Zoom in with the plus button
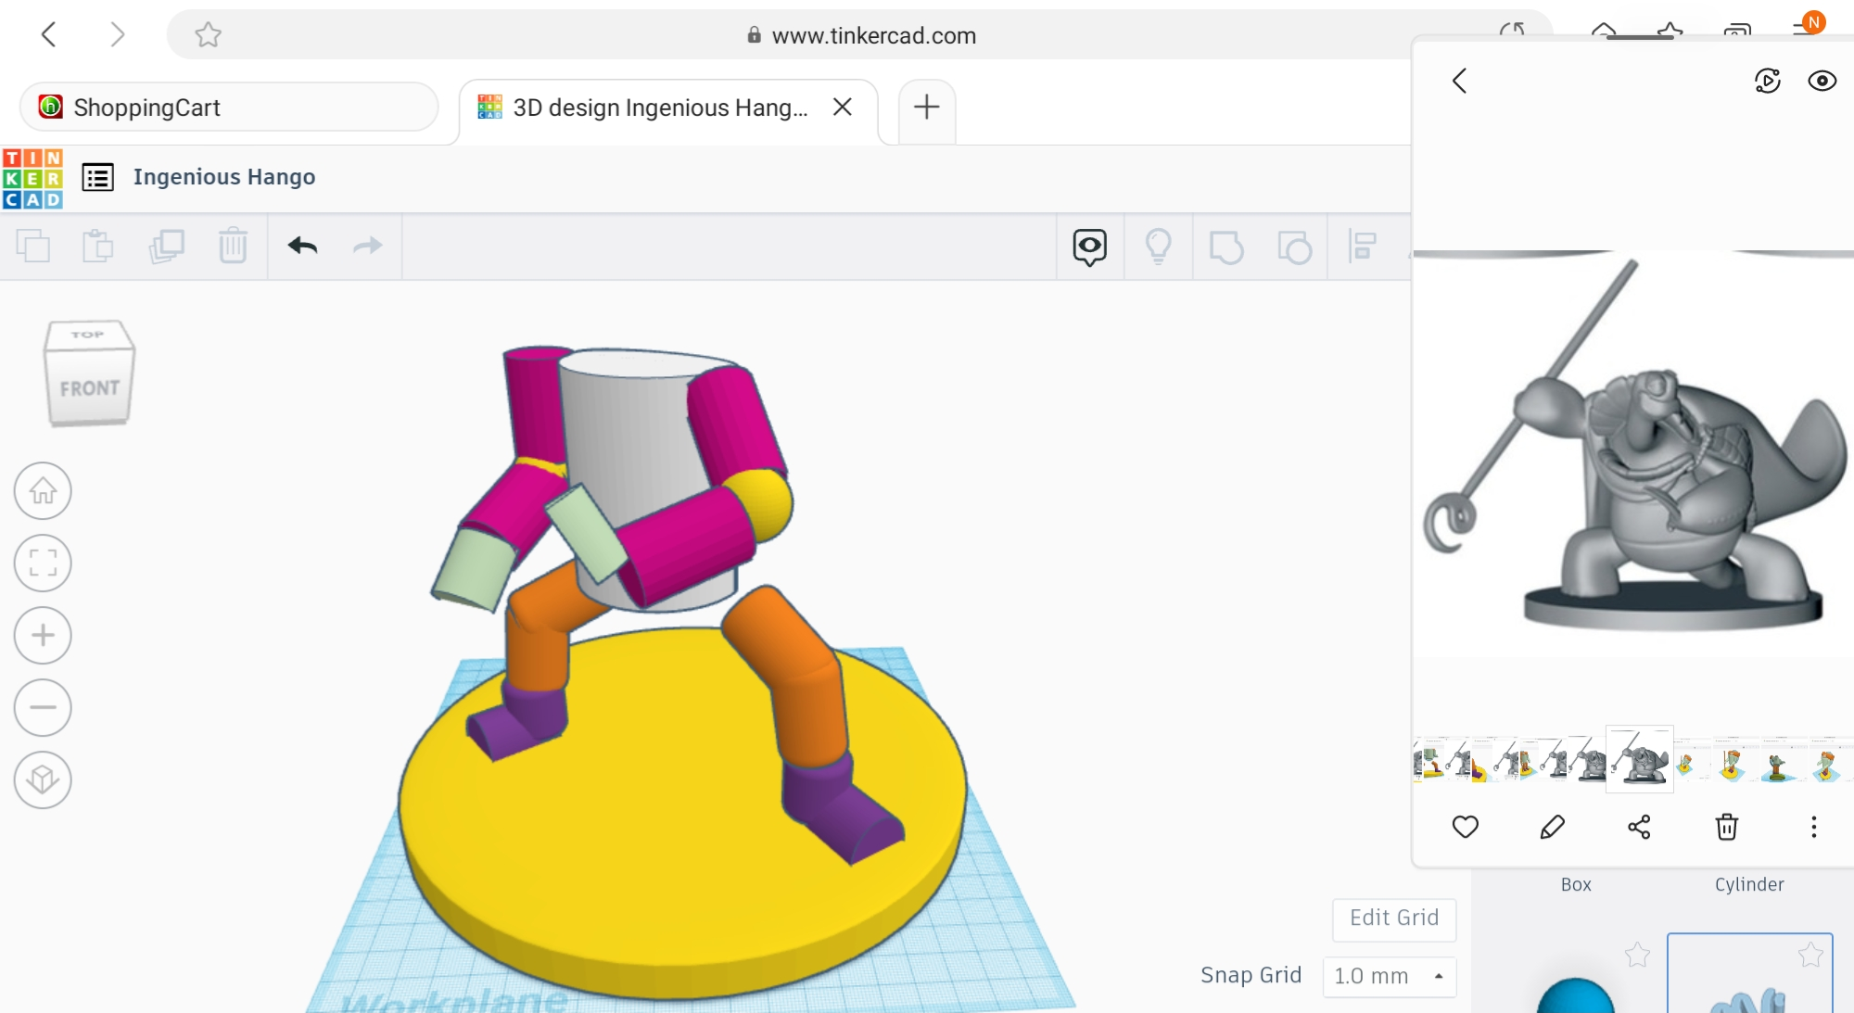 (43, 635)
